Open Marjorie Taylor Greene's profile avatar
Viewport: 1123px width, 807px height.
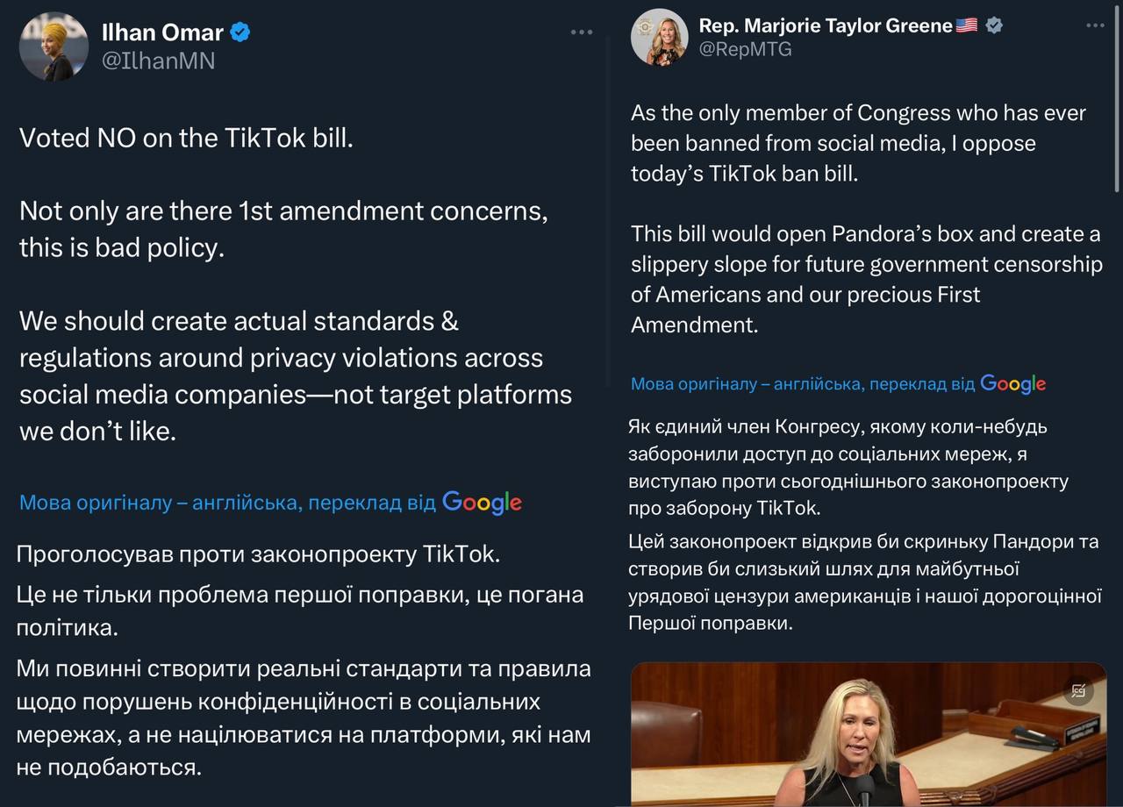pos(660,37)
